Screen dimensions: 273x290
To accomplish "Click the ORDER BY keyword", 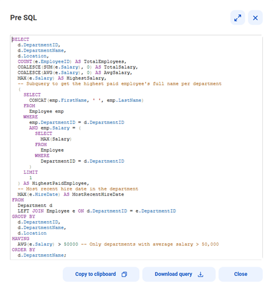I will [23, 250].
